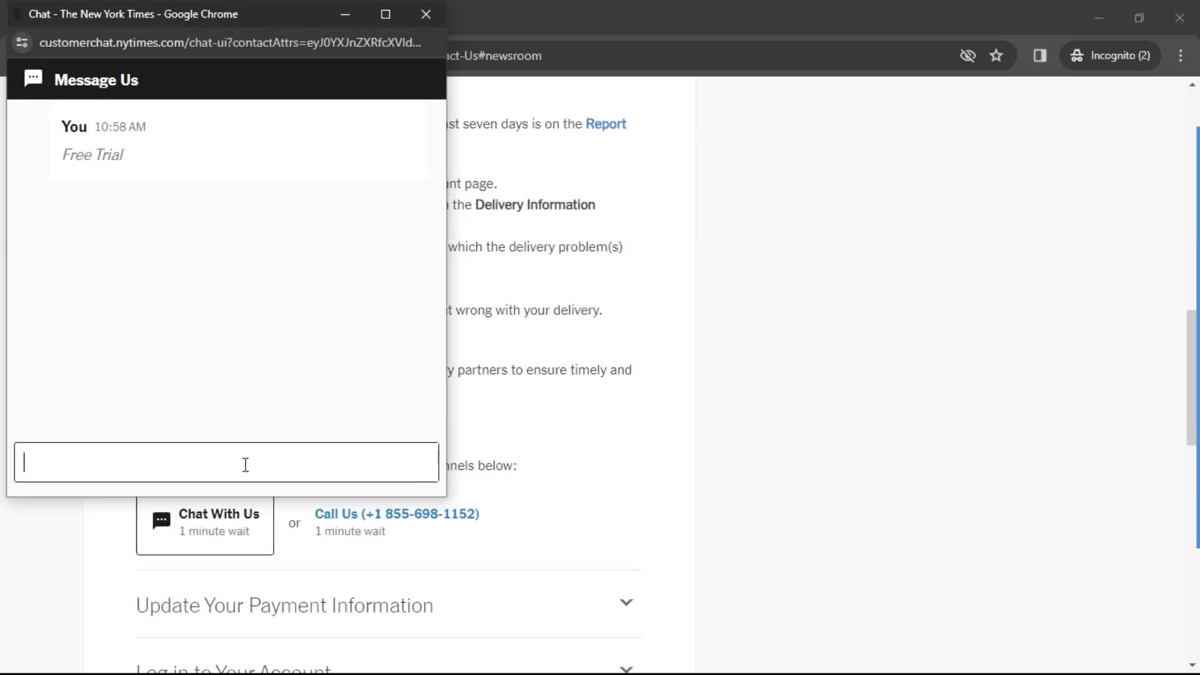The height and width of the screenshot is (675, 1200).
Task: Click '1 minute wait' under Call Us
Action: coord(350,531)
